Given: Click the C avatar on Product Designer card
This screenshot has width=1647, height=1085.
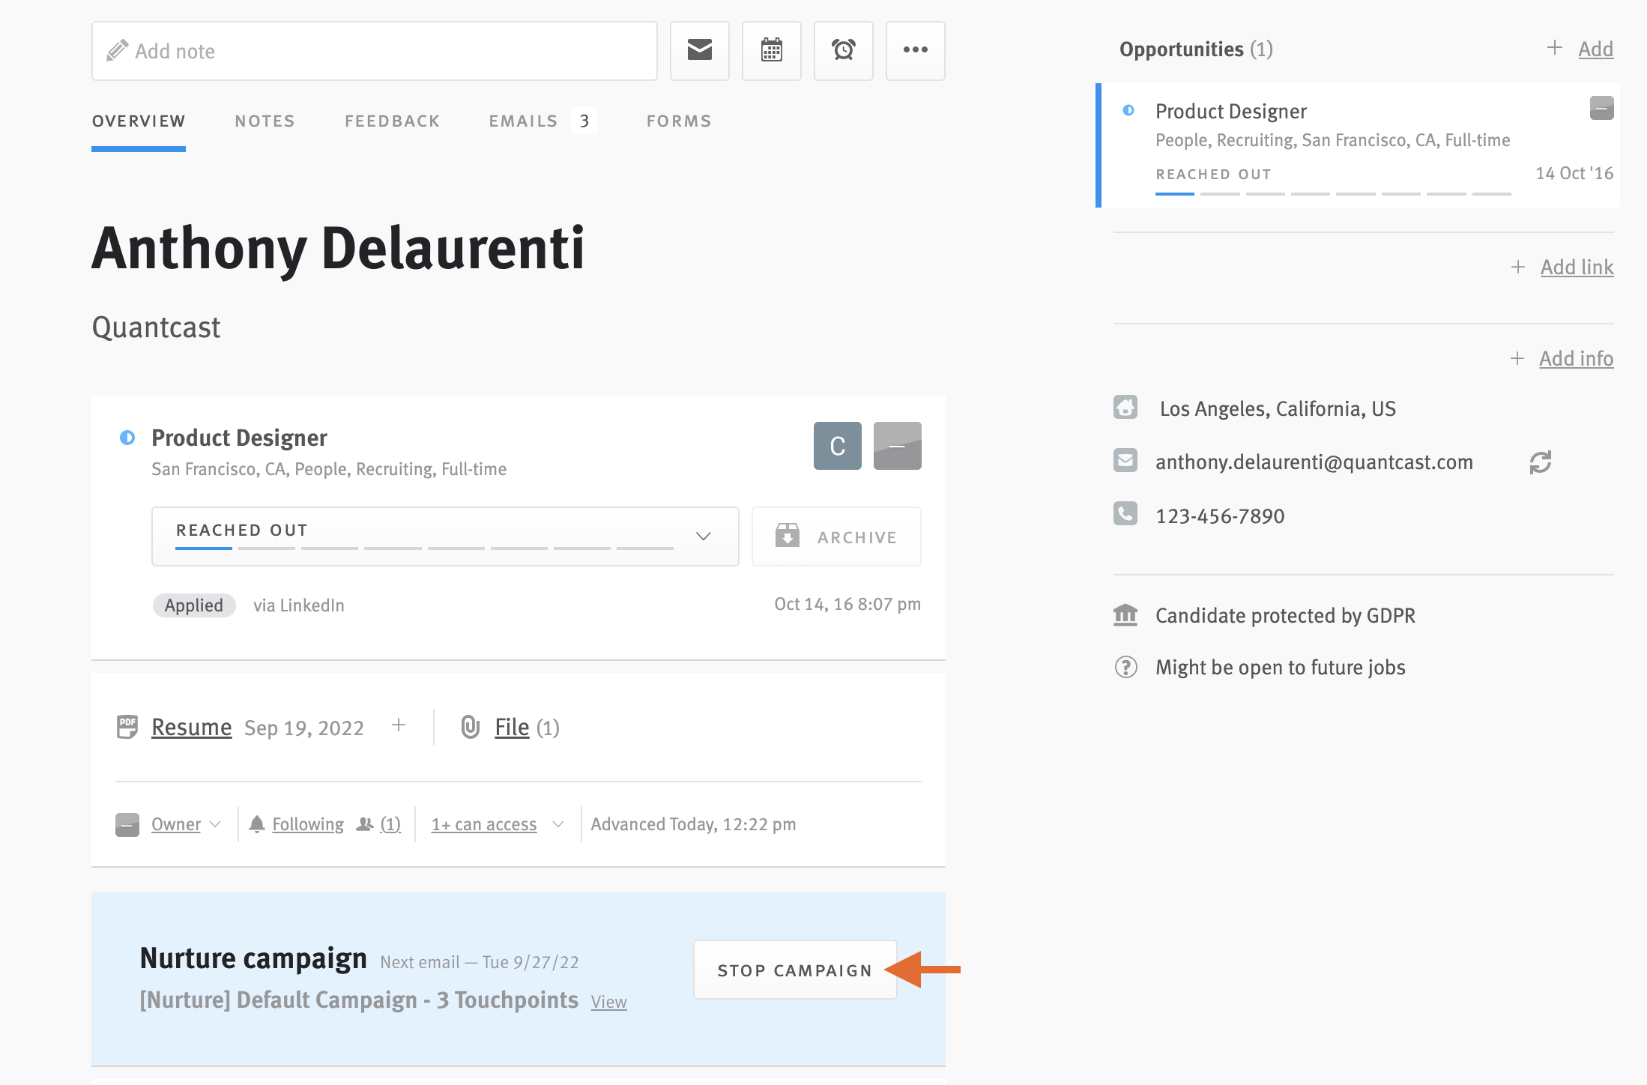Looking at the screenshot, I should tap(837, 446).
